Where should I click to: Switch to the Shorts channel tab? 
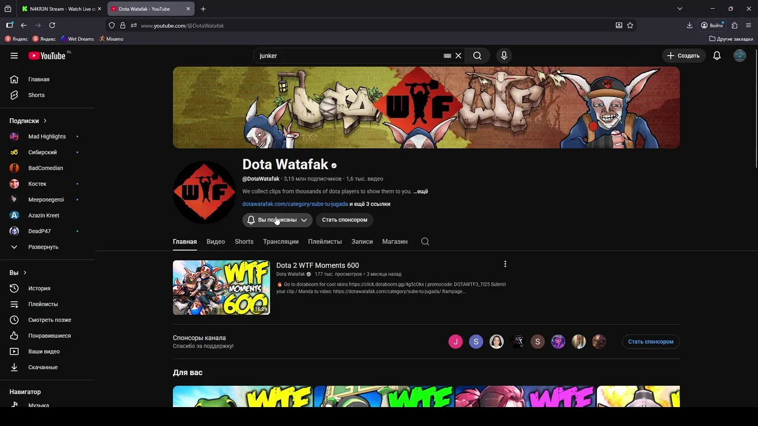[x=244, y=241]
